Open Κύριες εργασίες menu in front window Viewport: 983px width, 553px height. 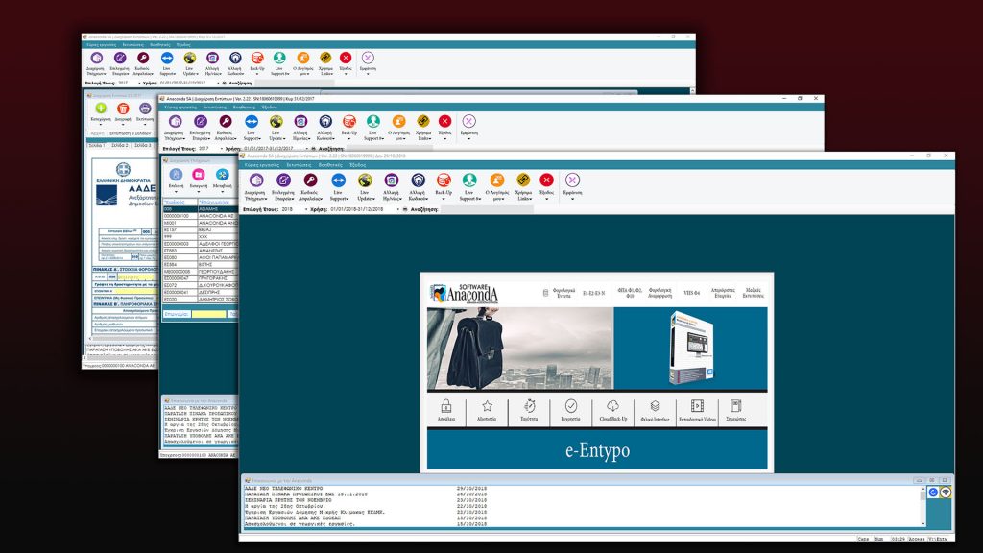coord(261,165)
